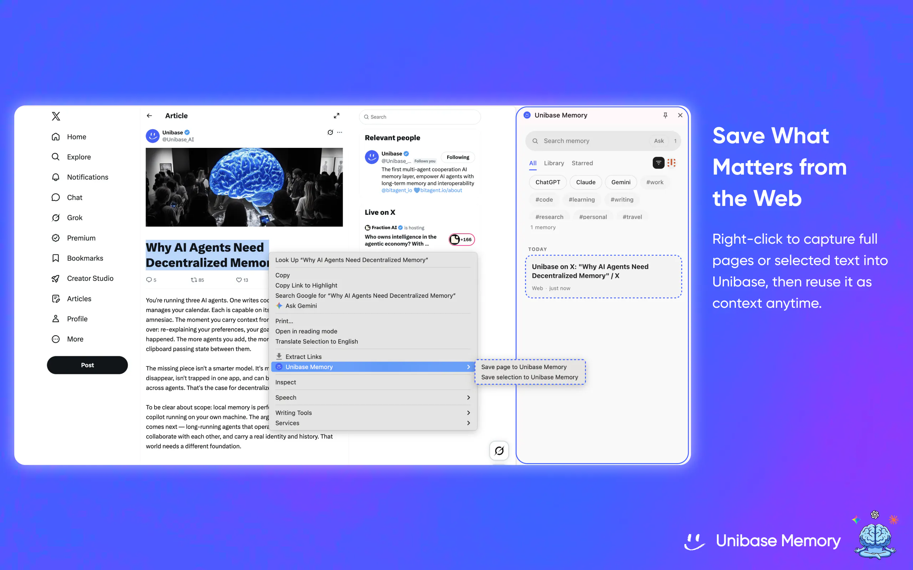This screenshot has width=913, height=570.
Task: Open the bitagent.io/about link
Action: pos(441,190)
